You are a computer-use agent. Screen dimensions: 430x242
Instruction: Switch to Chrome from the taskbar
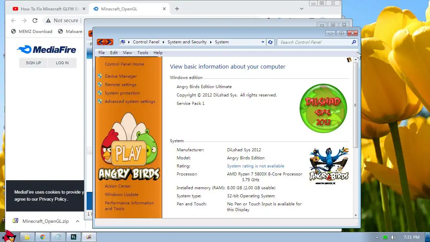(x=43, y=237)
